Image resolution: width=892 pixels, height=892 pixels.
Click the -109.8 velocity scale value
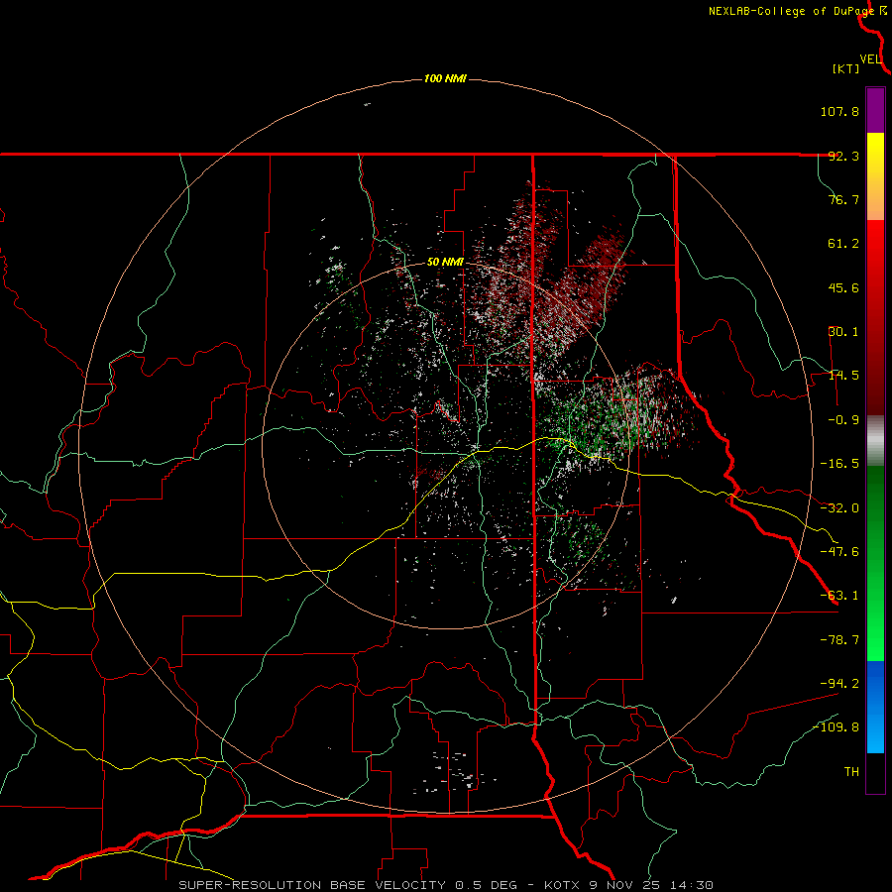[836, 727]
